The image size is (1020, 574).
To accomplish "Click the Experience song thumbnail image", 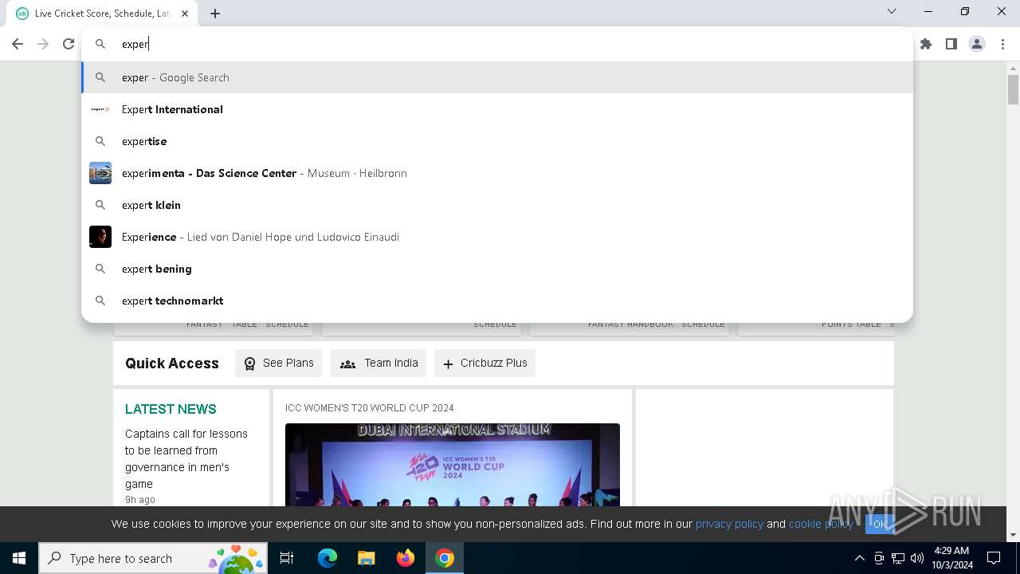I will tap(100, 237).
